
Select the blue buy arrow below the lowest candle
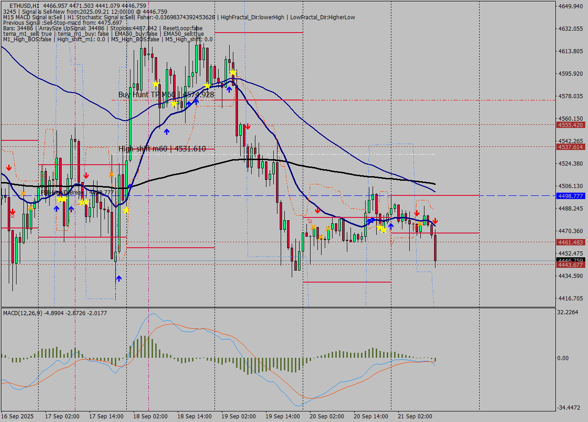[119, 278]
